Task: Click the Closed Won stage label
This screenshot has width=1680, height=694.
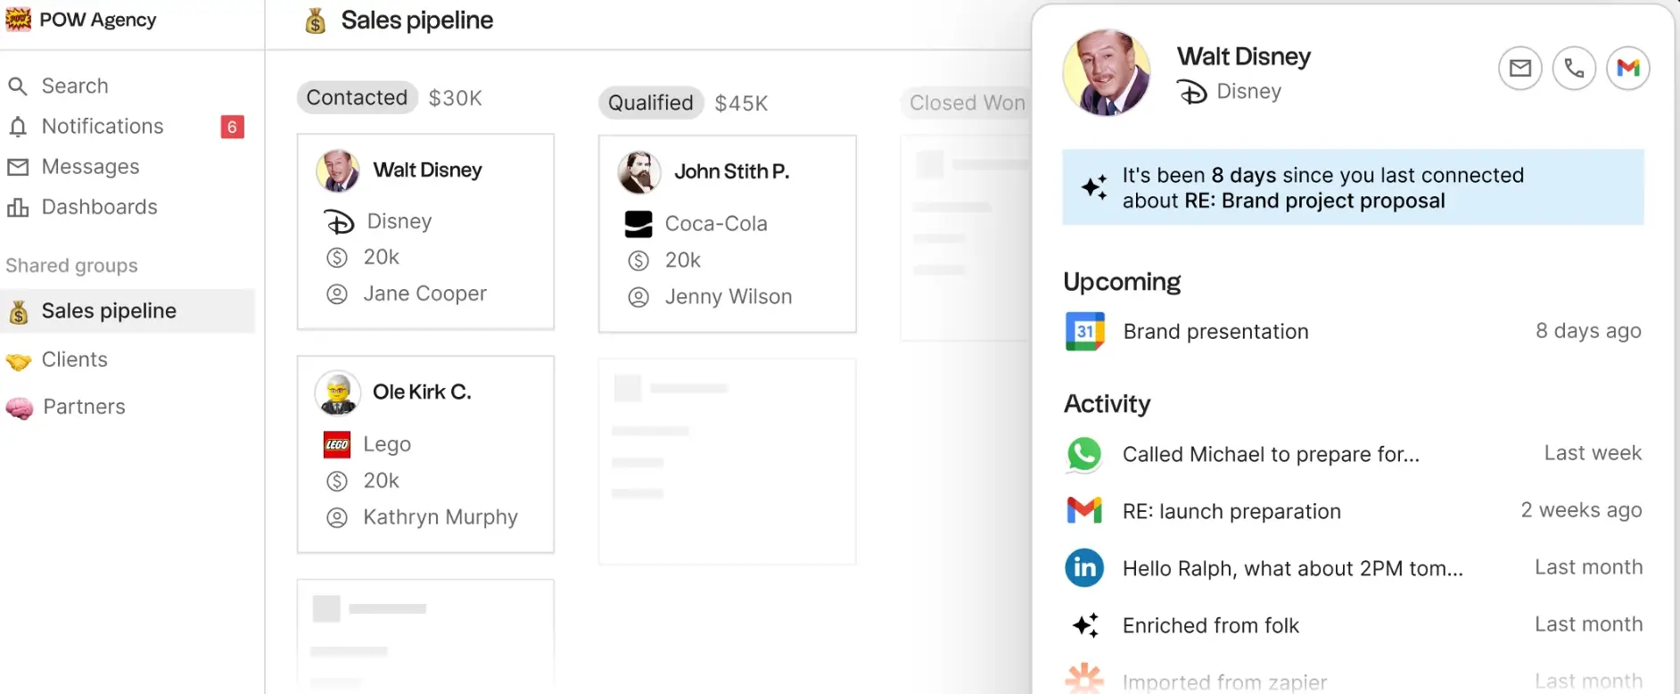Action: [968, 103]
